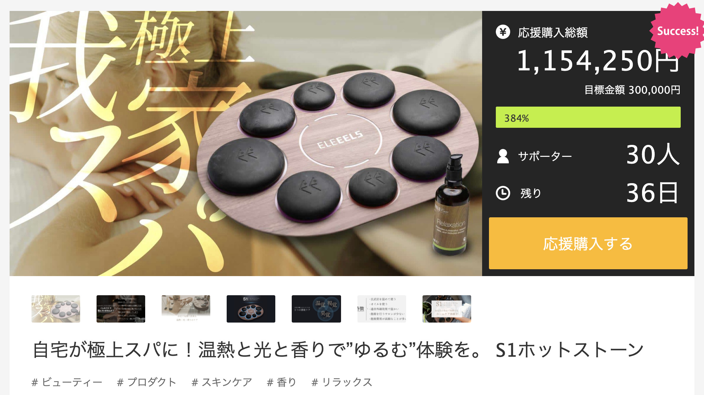Click the green 384% progress bar
The width and height of the screenshot is (704, 395).
pyautogui.click(x=588, y=117)
